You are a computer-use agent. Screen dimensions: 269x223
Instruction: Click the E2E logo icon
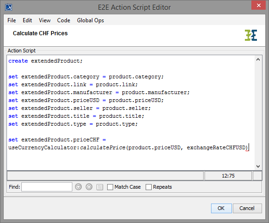(x=251, y=35)
